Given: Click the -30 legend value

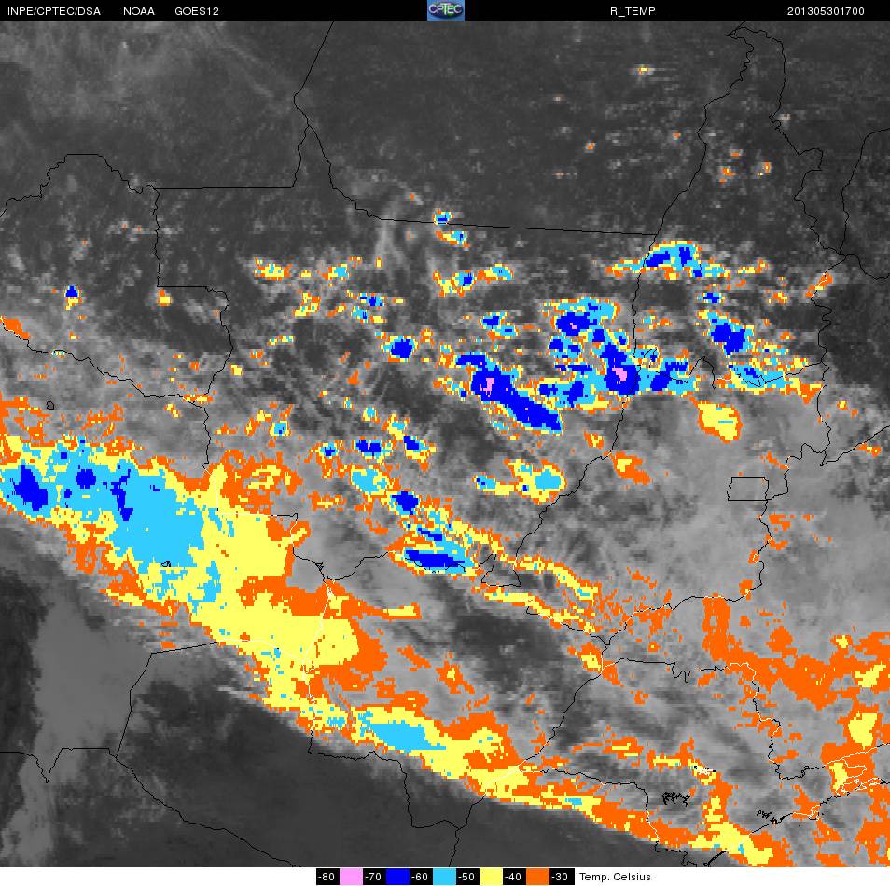Looking at the screenshot, I should click(x=560, y=877).
